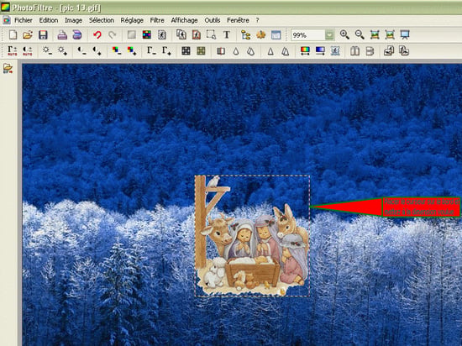Apply automatic contrast correction
The image size is (462, 346).
tap(28, 51)
